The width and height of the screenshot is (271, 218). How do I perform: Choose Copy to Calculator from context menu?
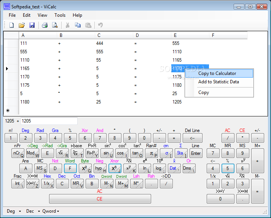click(219, 73)
